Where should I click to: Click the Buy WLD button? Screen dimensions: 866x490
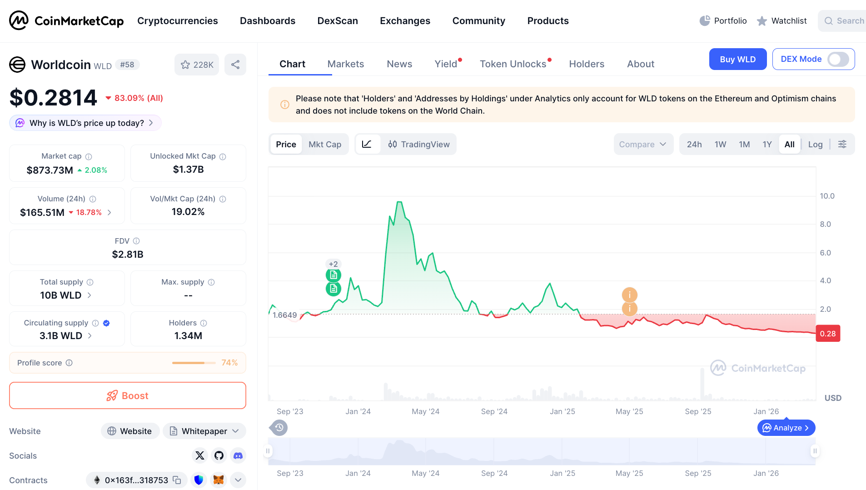click(737, 59)
